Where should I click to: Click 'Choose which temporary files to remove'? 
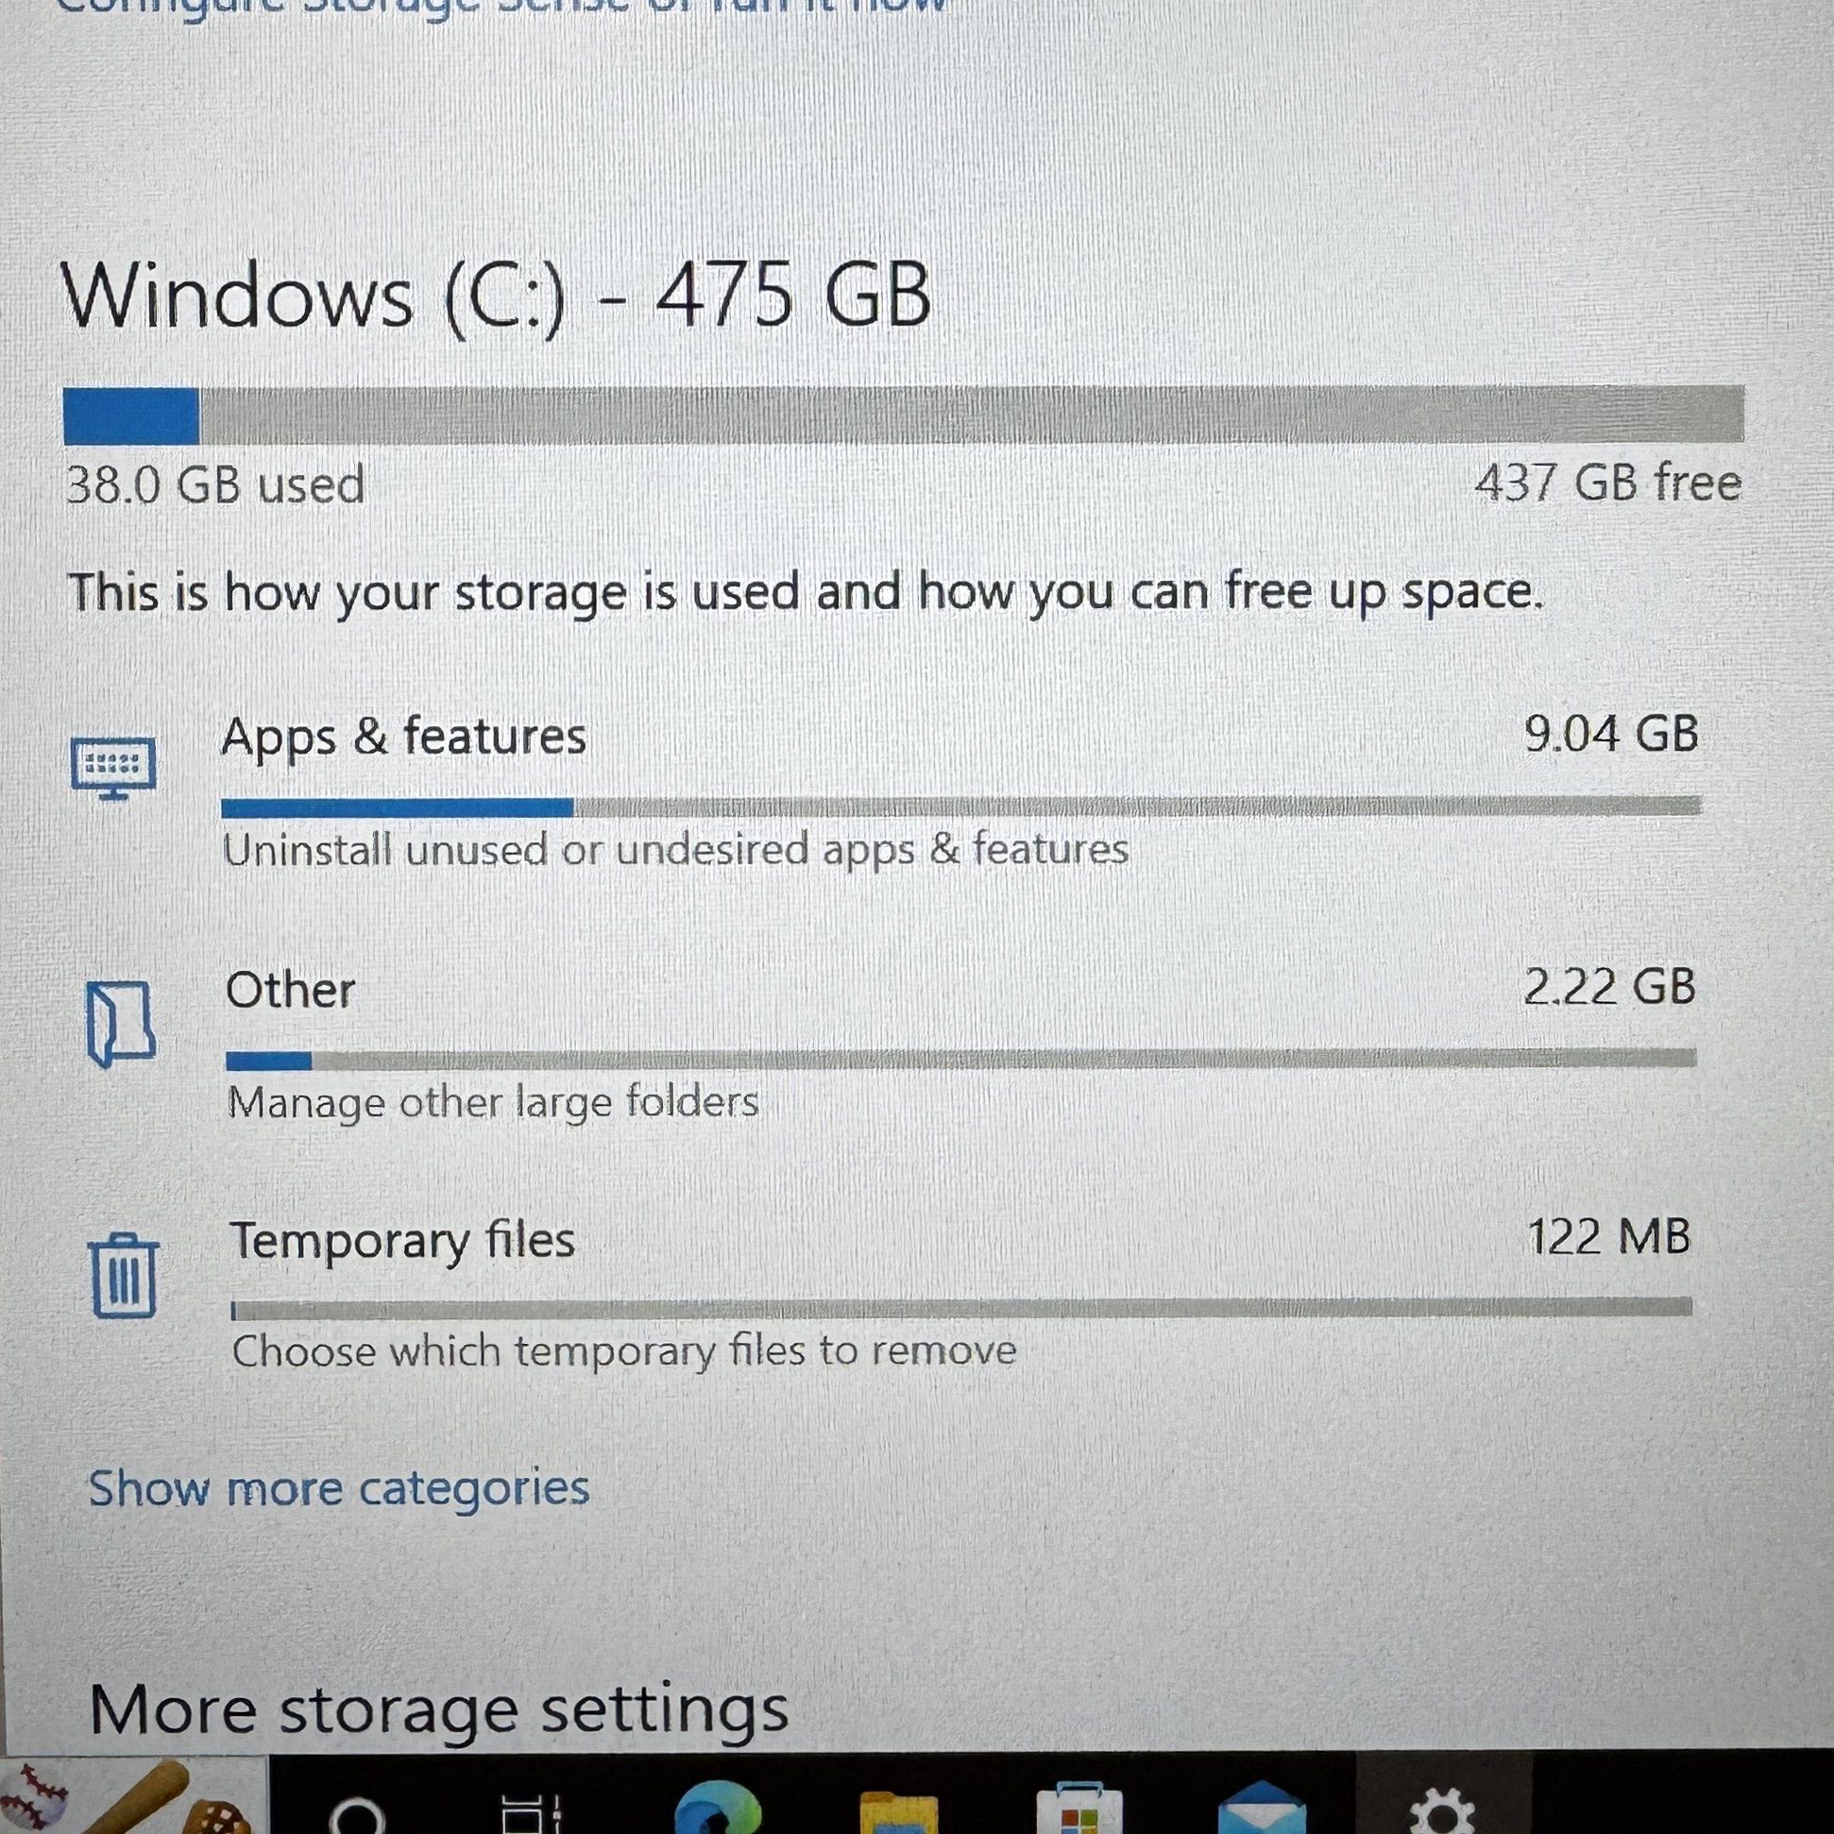coord(623,1351)
